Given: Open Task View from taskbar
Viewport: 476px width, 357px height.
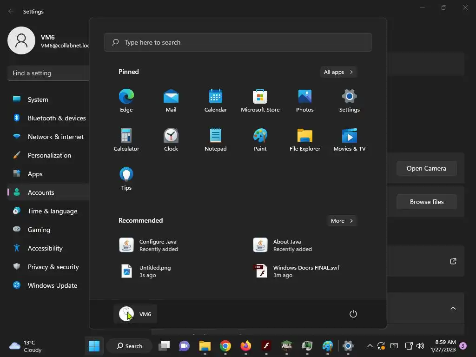Looking at the screenshot, I should pyautogui.click(x=164, y=346).
